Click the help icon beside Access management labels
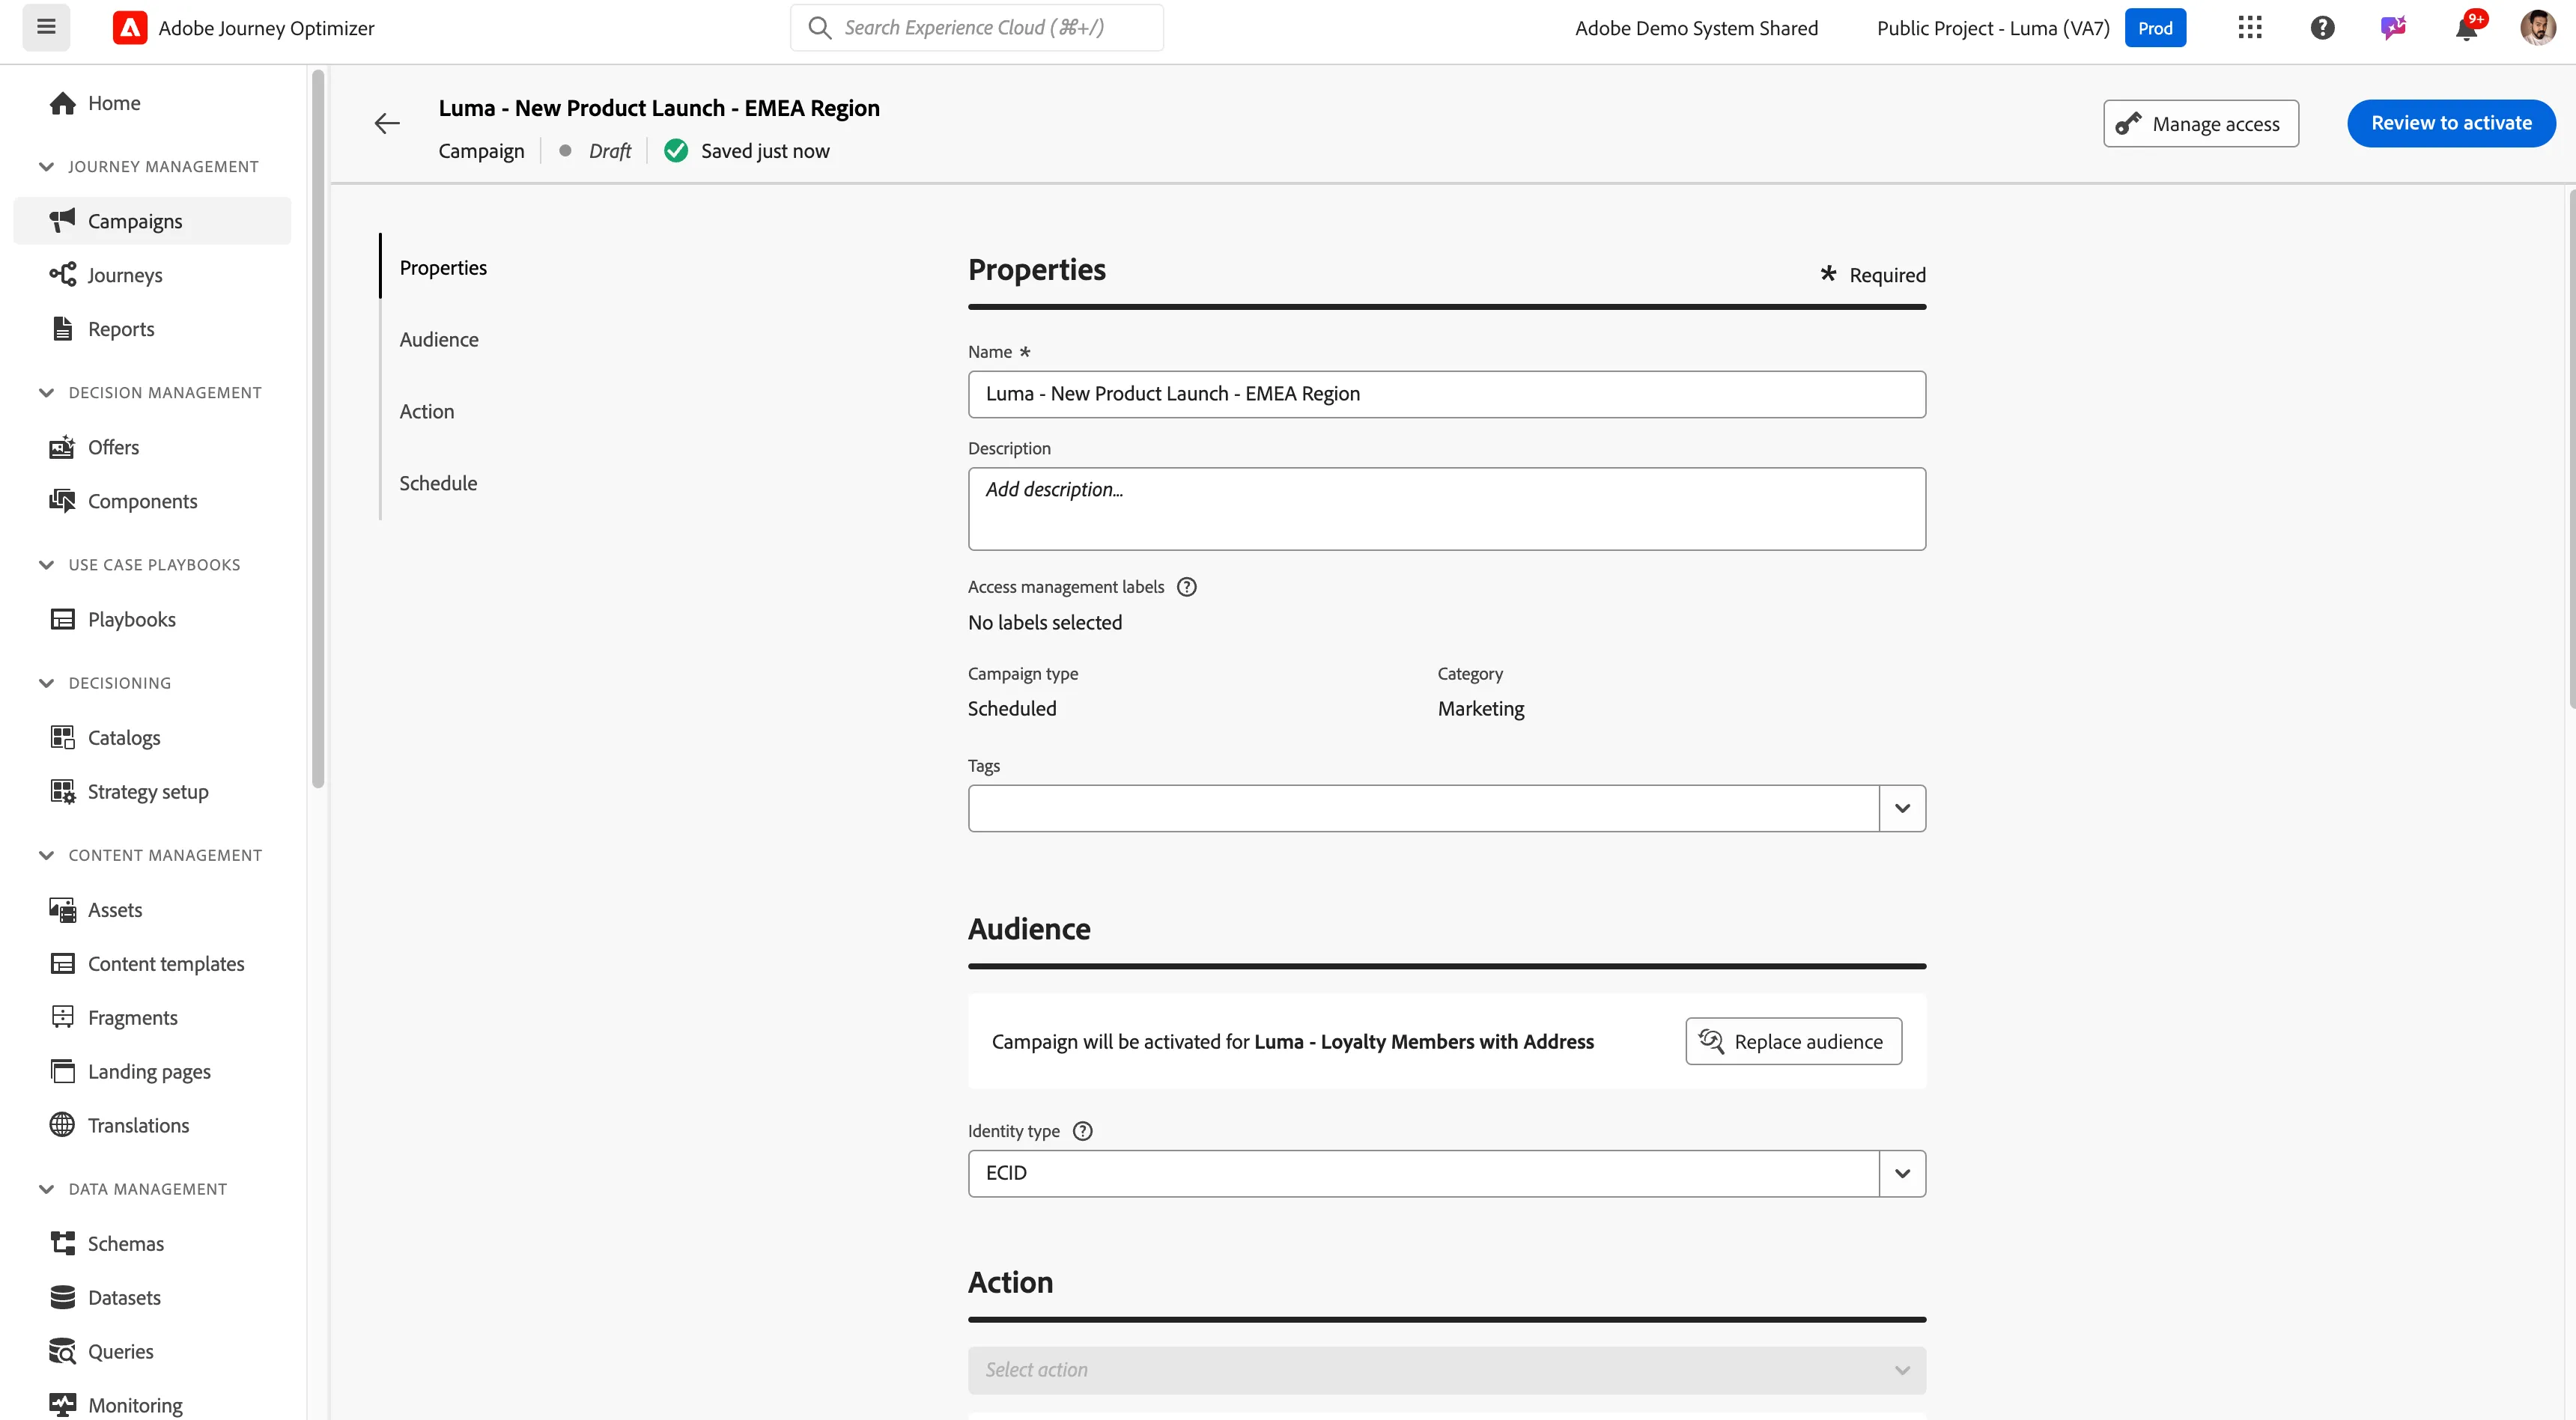 (1186, 587)
